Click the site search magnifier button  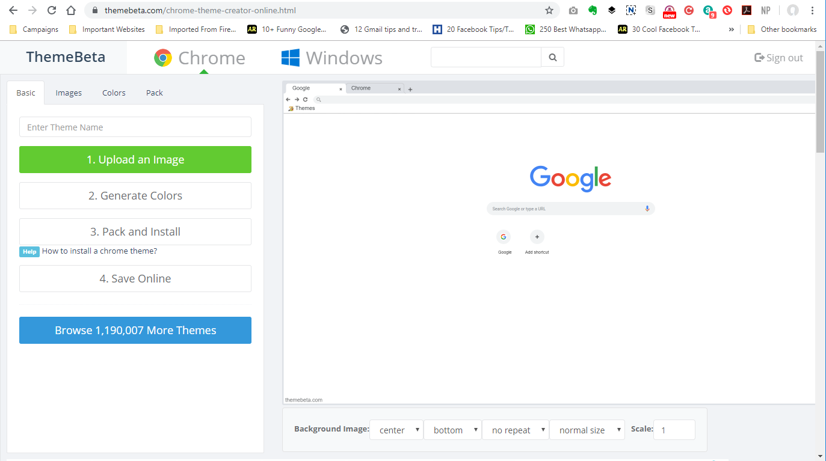553,58
